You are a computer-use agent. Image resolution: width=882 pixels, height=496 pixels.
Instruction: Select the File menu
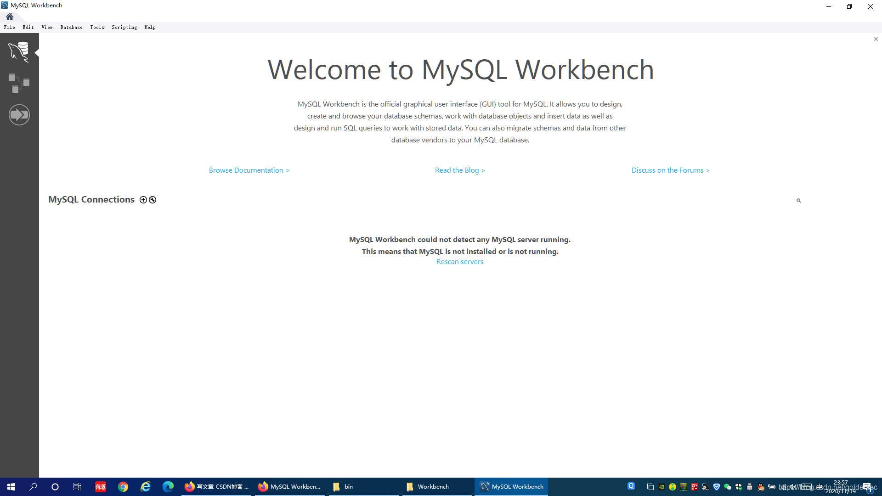(10, 27)
